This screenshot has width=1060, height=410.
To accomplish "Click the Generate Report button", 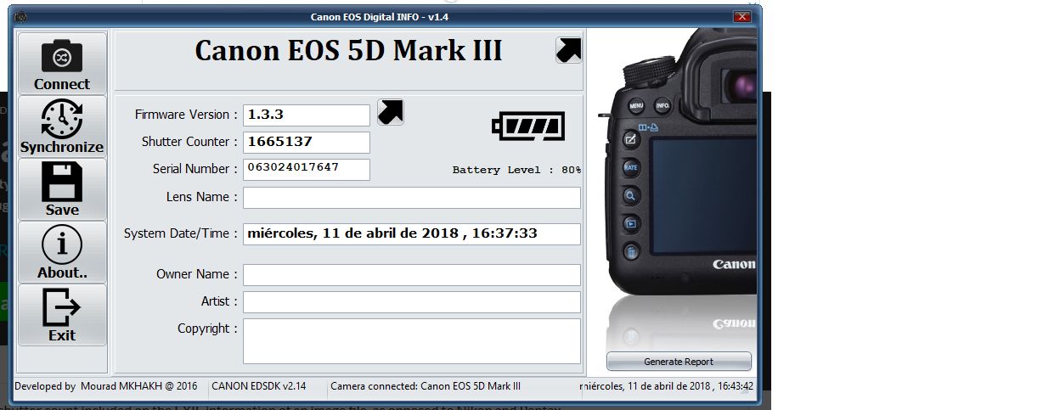I will [x=679, y=362].
